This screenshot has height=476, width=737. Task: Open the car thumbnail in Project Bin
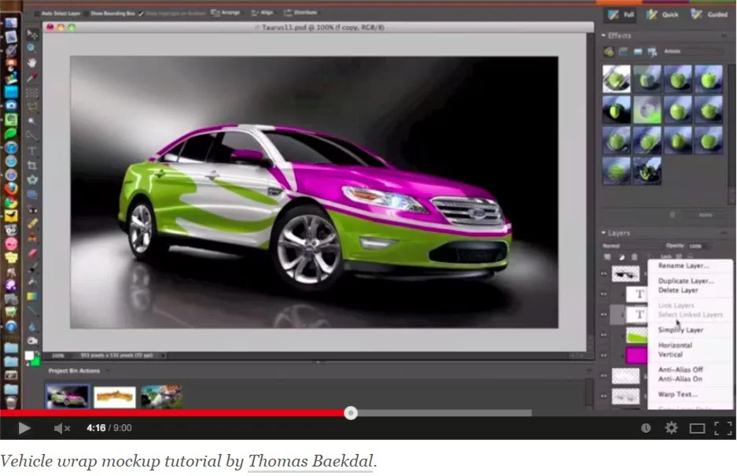click(67, 397)
